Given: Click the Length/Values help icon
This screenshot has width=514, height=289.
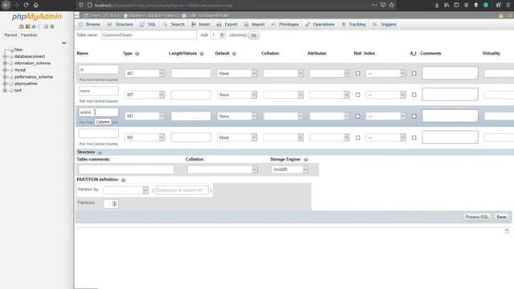Looking at the screenshot, I should click(x=202, y=54).
